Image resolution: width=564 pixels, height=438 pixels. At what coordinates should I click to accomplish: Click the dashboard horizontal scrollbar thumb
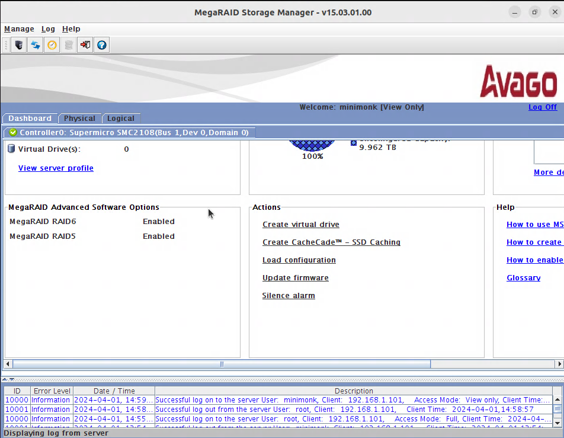222,364
